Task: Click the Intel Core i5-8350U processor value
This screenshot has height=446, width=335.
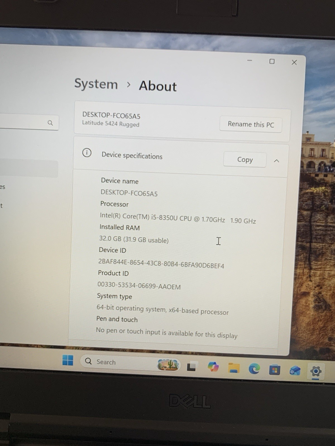Action: [178, 218]
